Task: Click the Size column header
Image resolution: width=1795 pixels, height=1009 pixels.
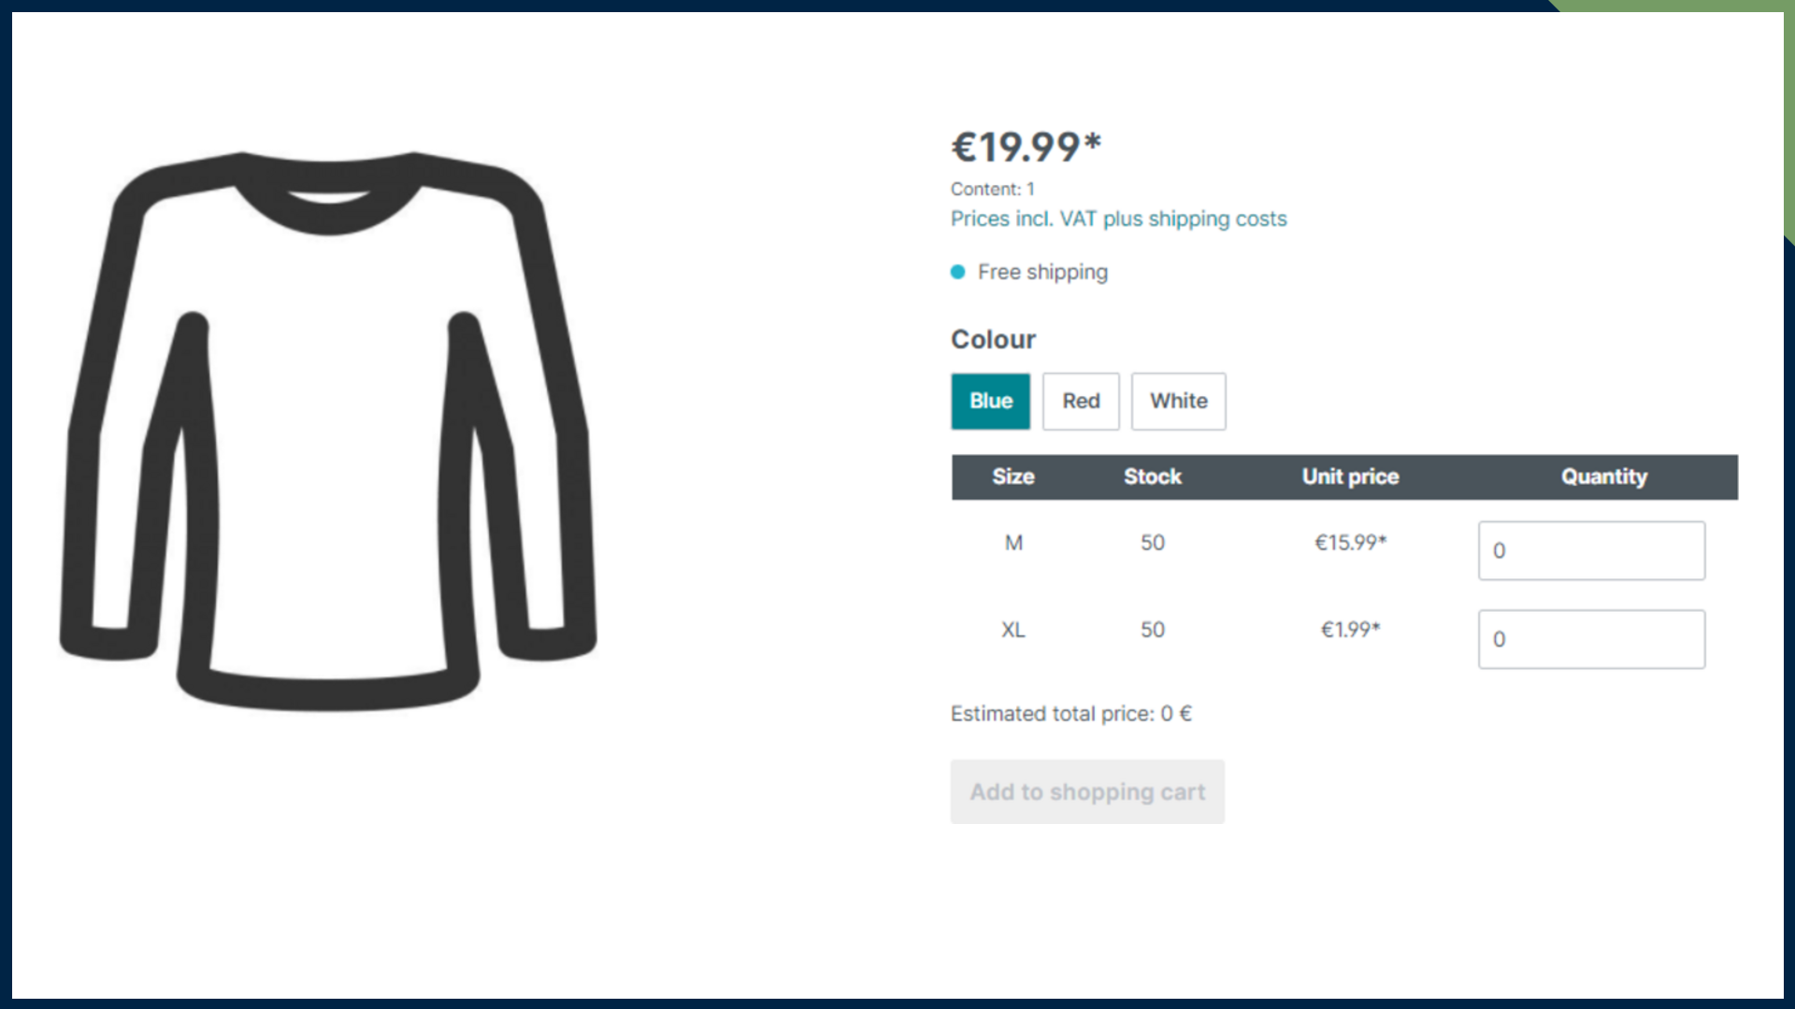Action: coord(1012,476)
